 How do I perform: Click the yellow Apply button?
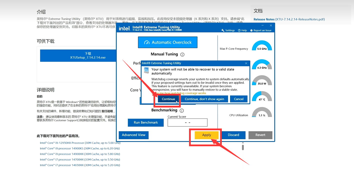pyautogui.click(x=207, y=135)
